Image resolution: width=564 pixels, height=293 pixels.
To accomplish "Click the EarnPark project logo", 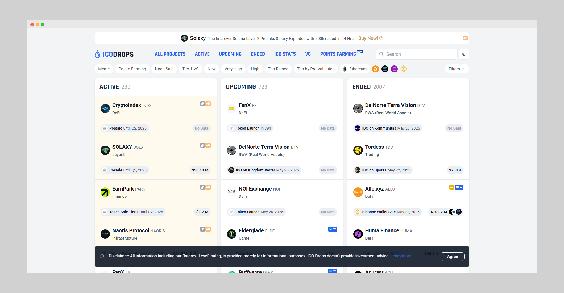I will coord(105,192).
